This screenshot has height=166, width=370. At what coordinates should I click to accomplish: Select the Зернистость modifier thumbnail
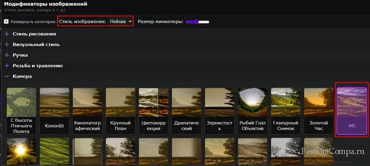pyautogui.click(x=220, y=111)
